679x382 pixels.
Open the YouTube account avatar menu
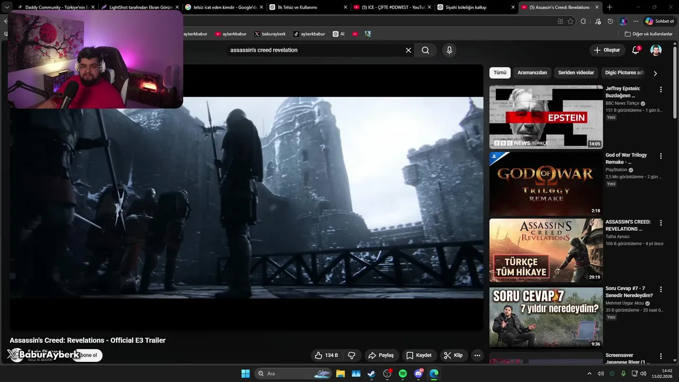tap(656, 50)
